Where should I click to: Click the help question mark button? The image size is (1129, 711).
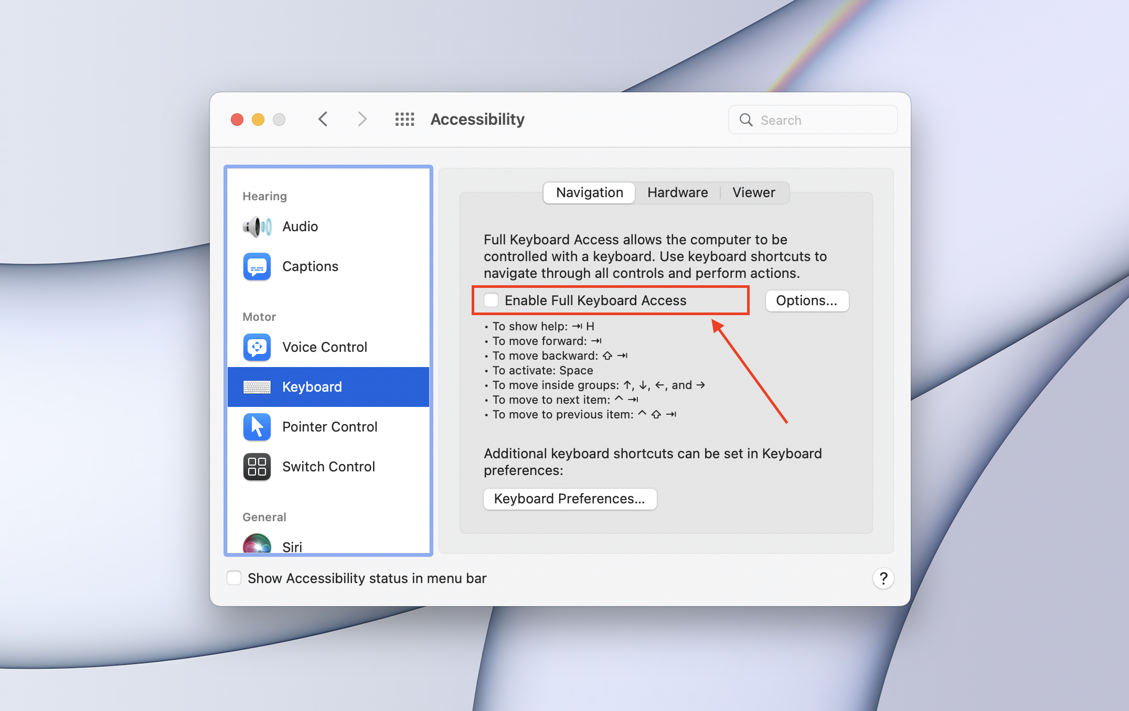[x=883, y=578]
